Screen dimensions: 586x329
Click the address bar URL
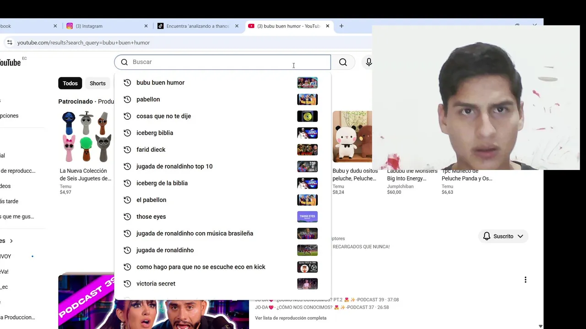pyautogui.click(x=84, y=42)
